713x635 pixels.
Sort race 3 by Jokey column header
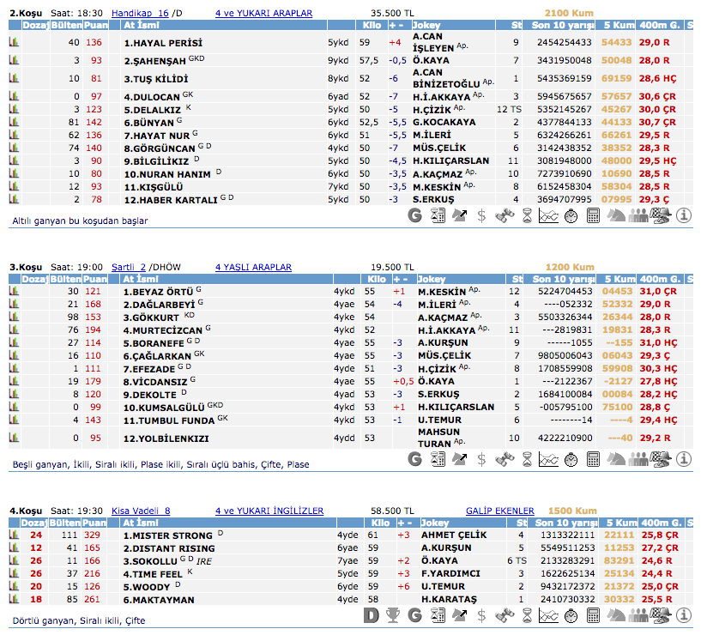coord(435,279)
